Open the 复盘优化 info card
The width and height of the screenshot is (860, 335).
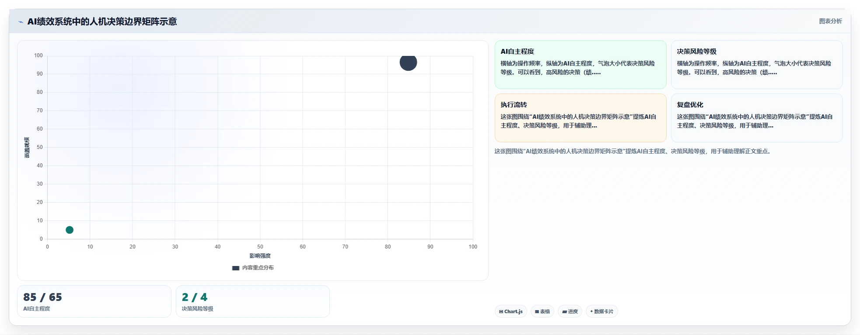coord(757,118)
